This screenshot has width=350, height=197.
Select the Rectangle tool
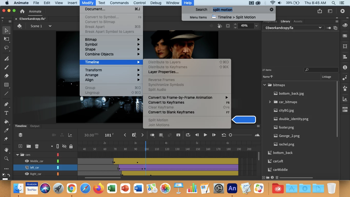[x=6, y=85]
